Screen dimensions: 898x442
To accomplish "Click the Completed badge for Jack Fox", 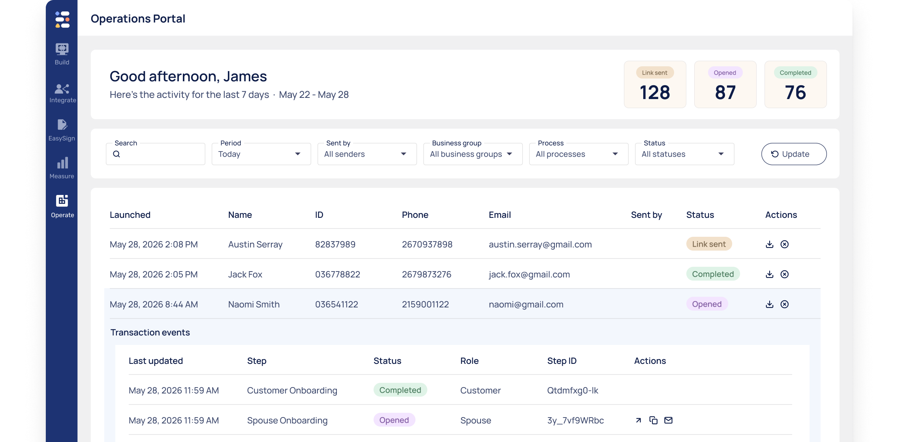I will 713,274.
